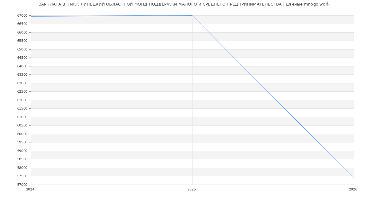Select the 2026 x-axis label
Screen dimensions: 369x200
pos(353,189)
